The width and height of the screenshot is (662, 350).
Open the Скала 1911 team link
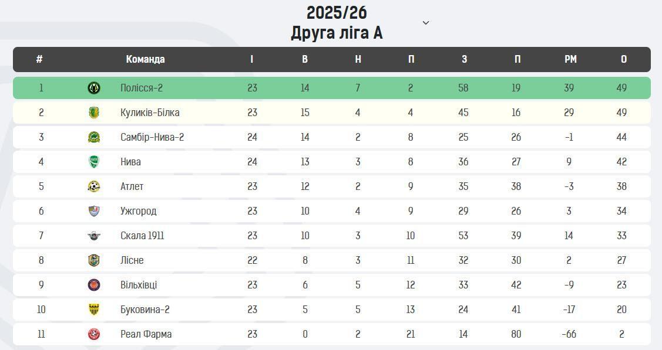(x=142, y=236)
